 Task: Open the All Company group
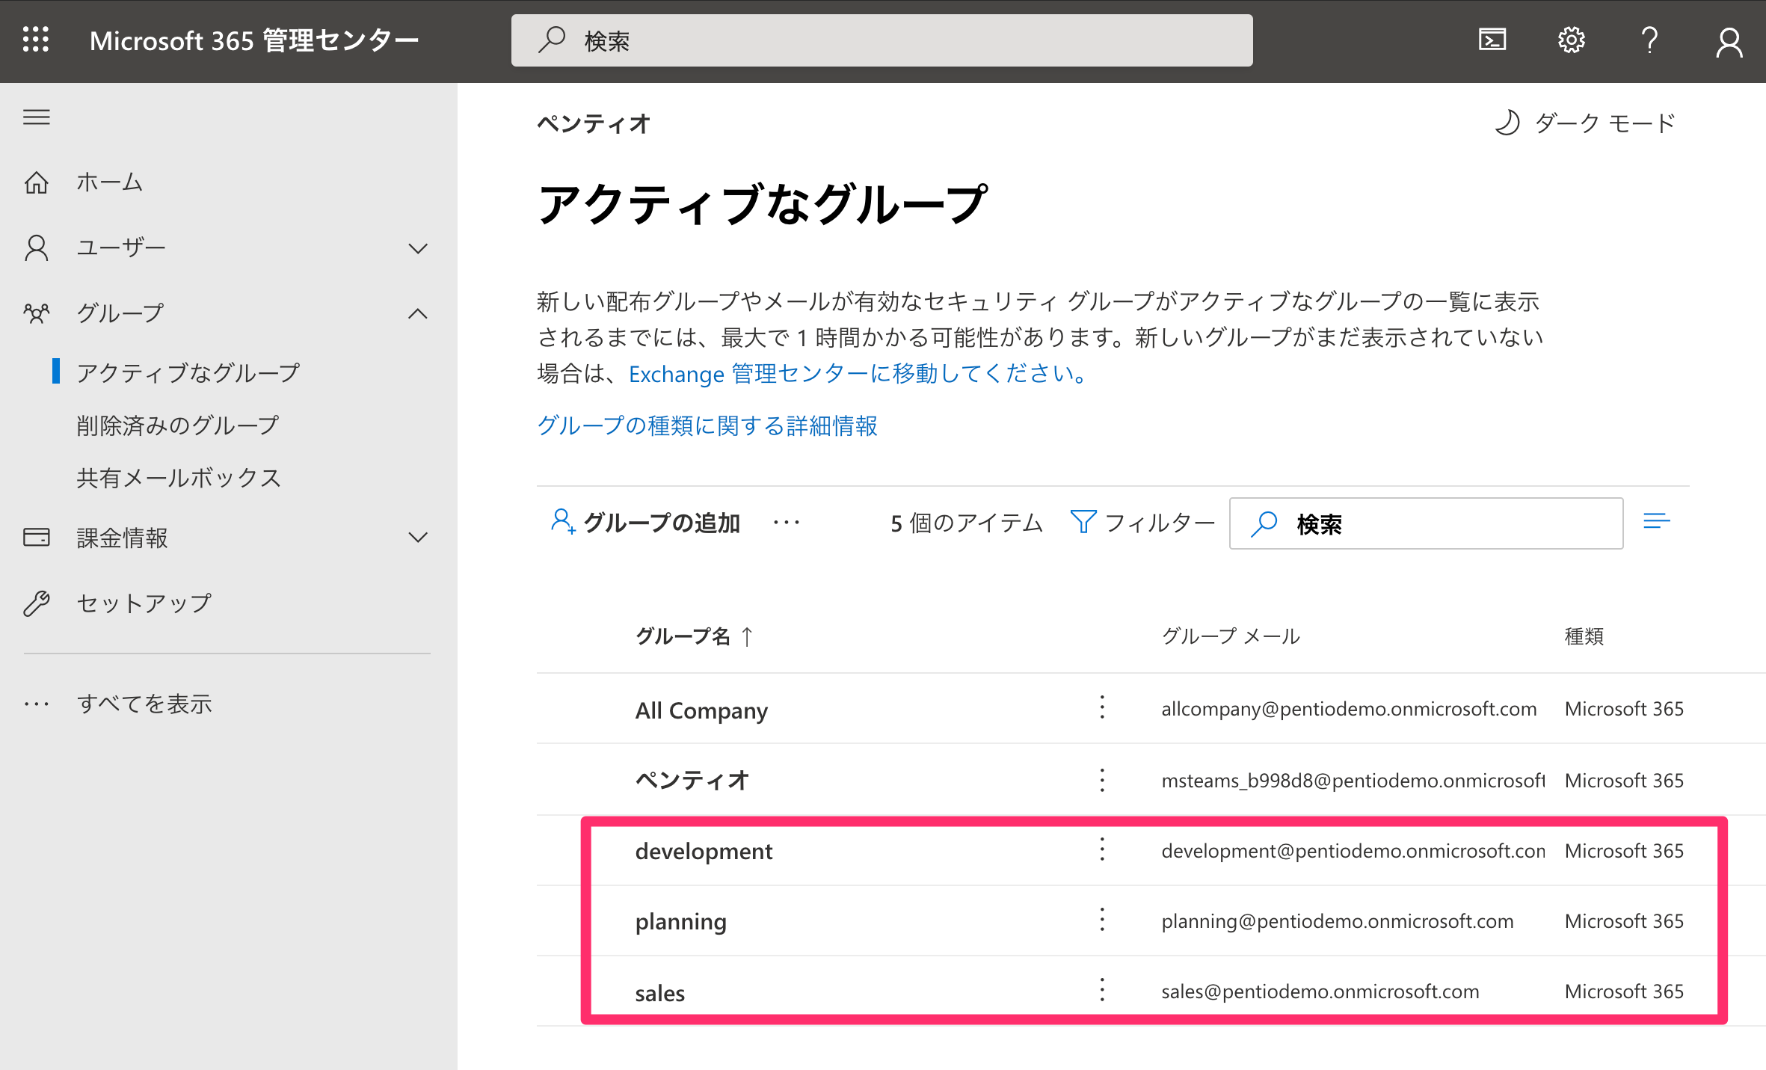[x=701, y=710]
